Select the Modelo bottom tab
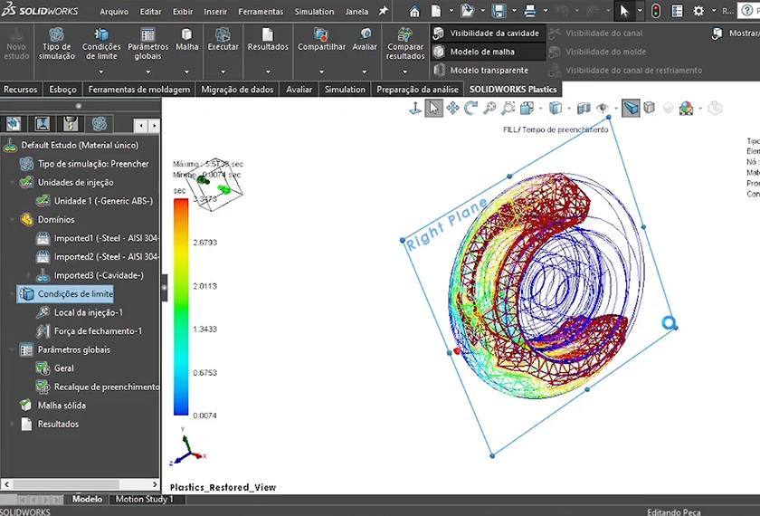The image size is (760, 516). 87,499
